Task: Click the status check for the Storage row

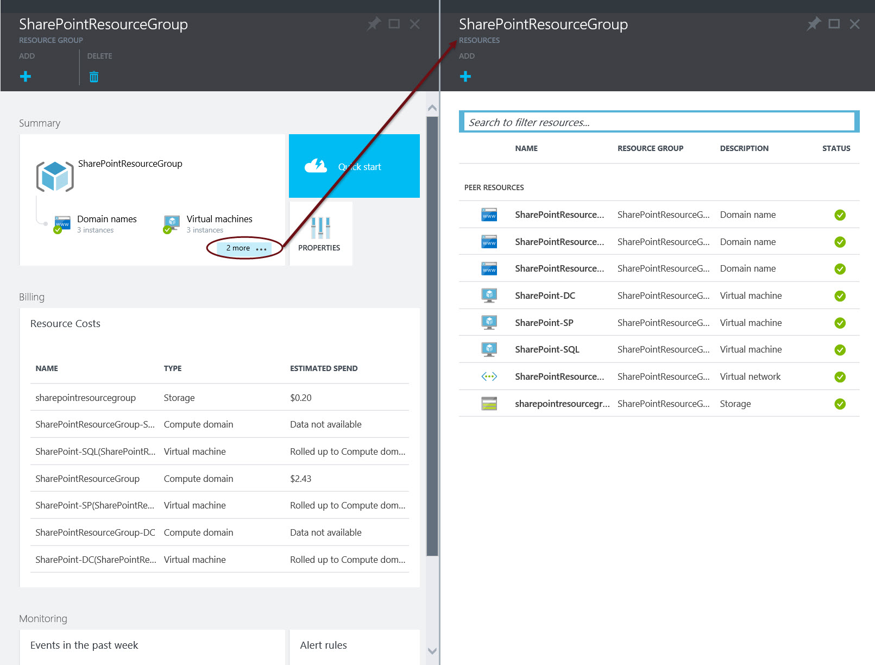Action: click(x=840, y=404)
